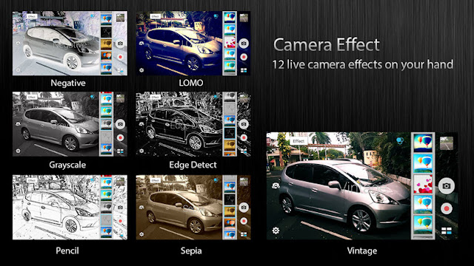Open grid mode icon in Grayscale preview
Screen dimensions: 474x266
(120, 151)
